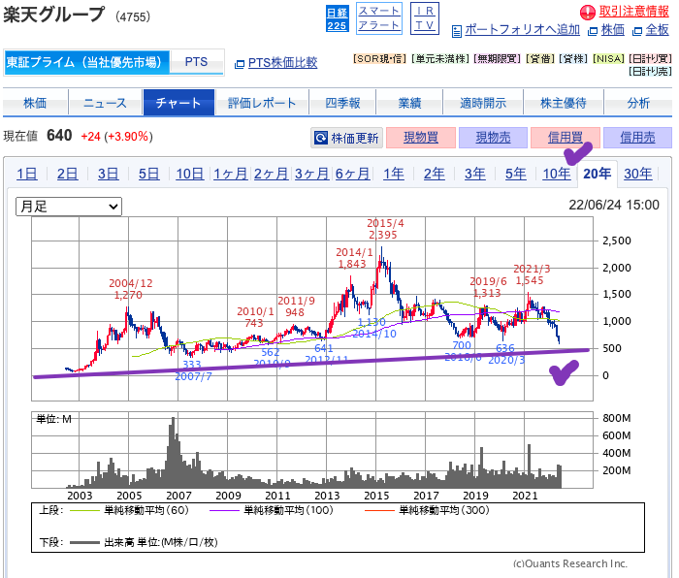Click the Nikkei 225 badge icon
Image resolution: width=679 pixels, height=578 pixels.
337,18
